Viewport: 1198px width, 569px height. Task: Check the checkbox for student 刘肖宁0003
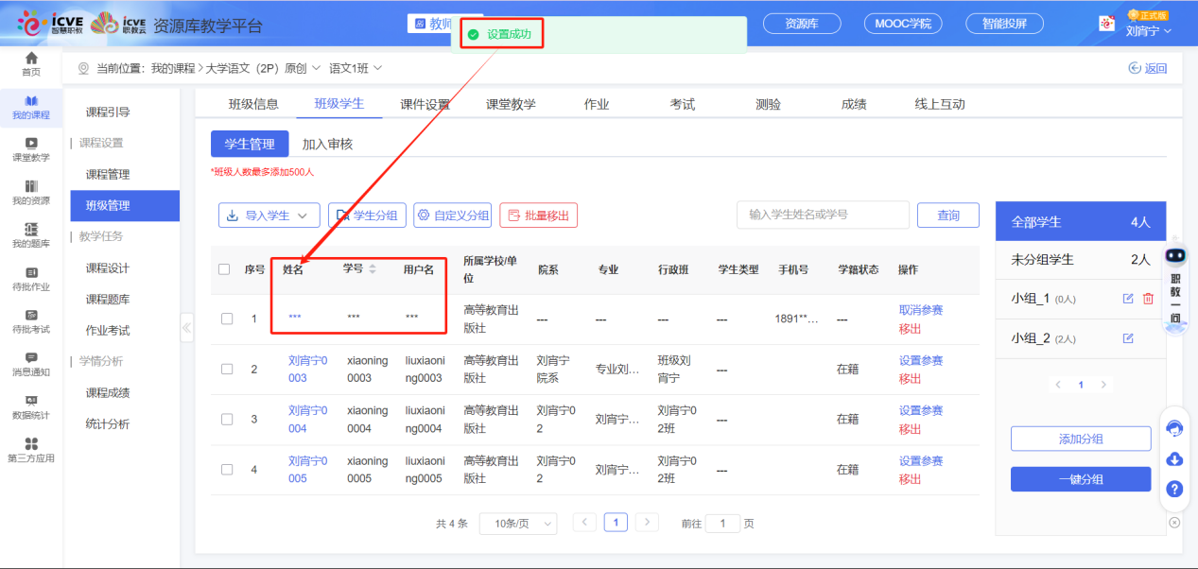pos(226,369)
